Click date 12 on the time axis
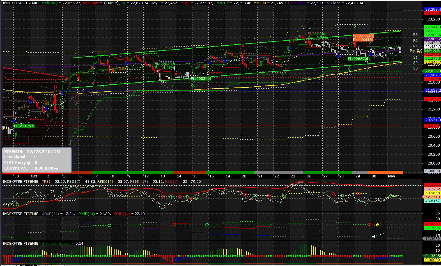Image resolution: width=441 pixels, height=266 pixels. click(x=146, y=176)
